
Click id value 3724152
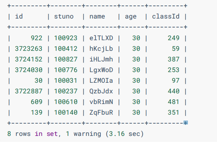coord(29,59)
